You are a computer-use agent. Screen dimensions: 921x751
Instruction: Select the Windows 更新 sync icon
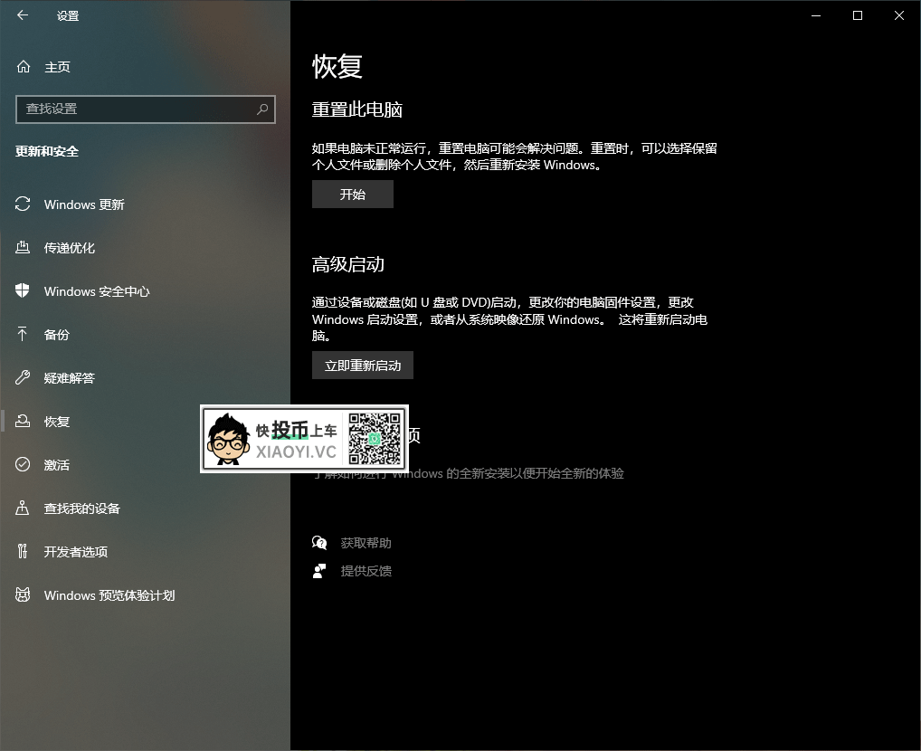(23, 204)
